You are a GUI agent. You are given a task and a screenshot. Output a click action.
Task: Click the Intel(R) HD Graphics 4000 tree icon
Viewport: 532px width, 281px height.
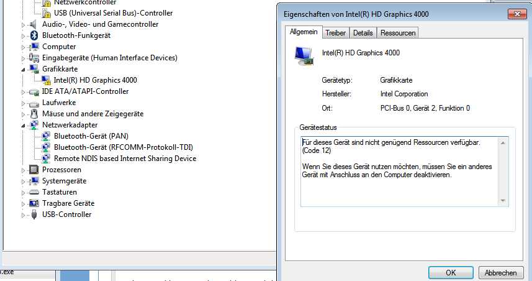tap(46, 80)
